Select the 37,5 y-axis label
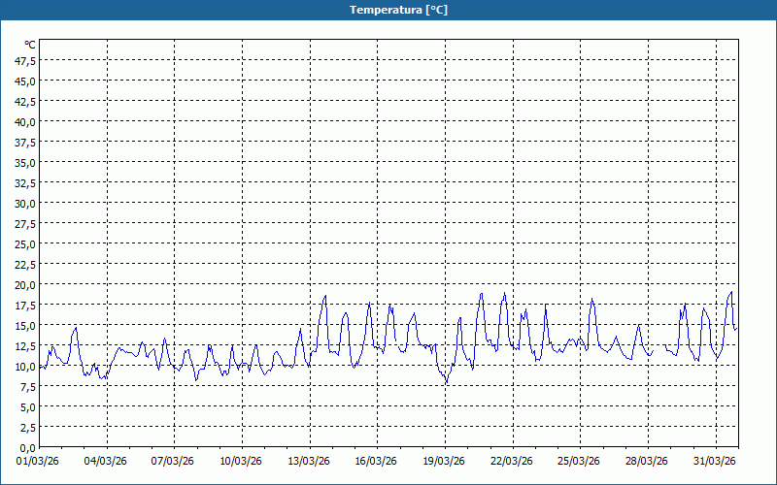 [26, 143]
